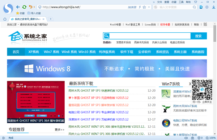Click the status bar sidebar toggle icon
The width and height of the screenshot is (217, 140).
[x=4, y=138]
